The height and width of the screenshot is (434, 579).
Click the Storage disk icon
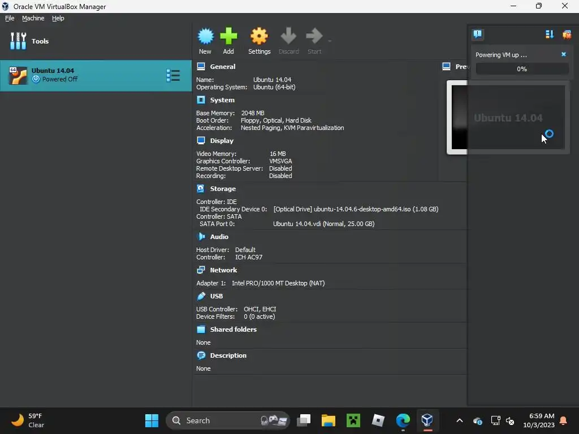pos(201,188)
